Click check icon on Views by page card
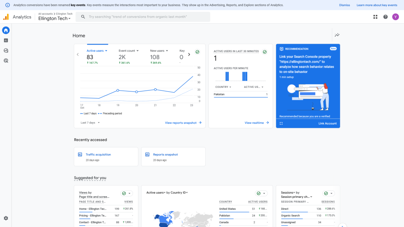Viewport: 404px width, 227px height. pos(124,193)
